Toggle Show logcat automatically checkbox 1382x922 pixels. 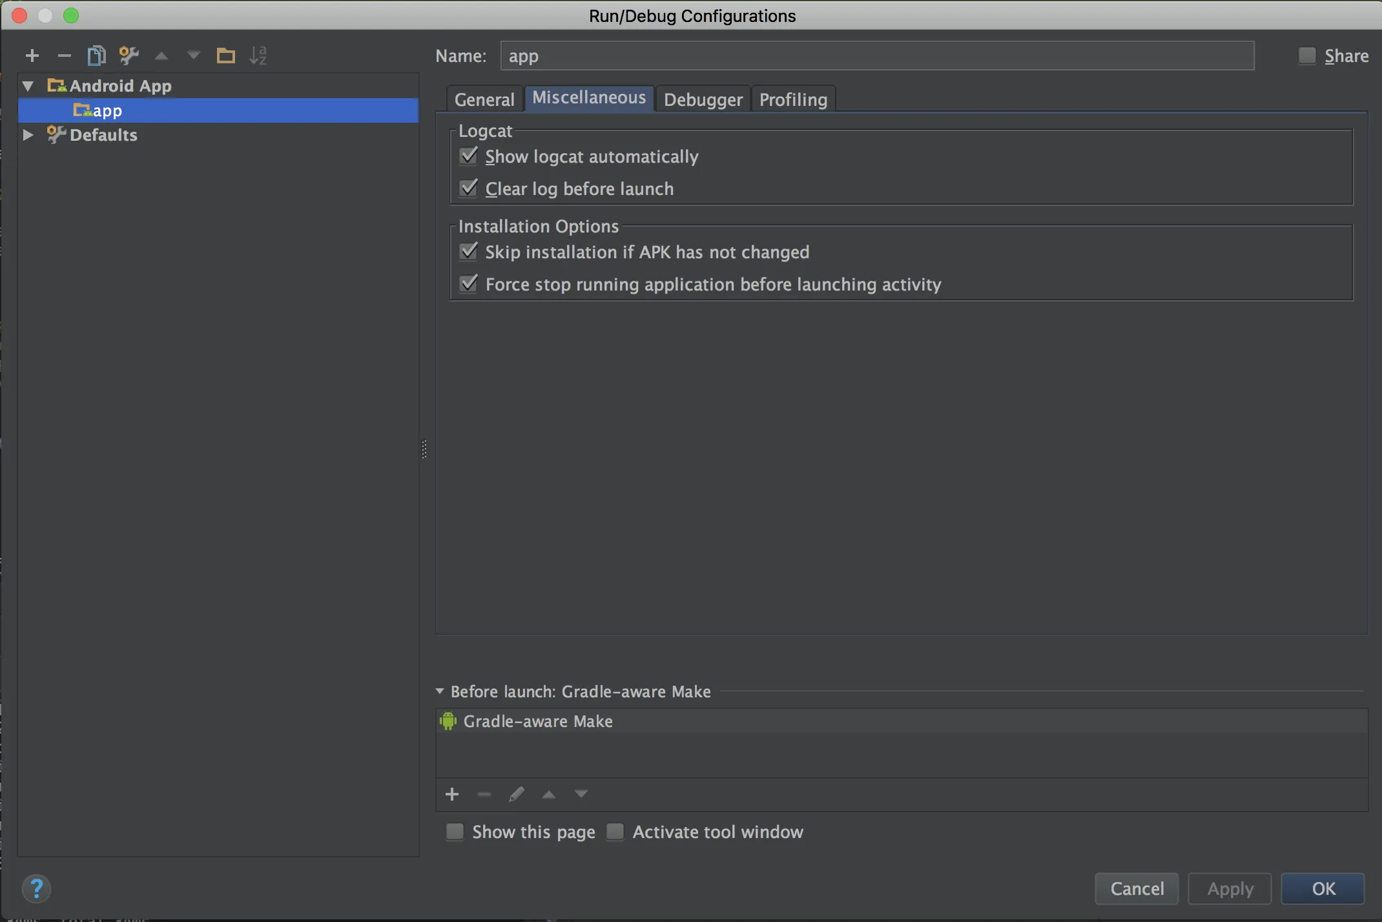click(x=469, y=156)
